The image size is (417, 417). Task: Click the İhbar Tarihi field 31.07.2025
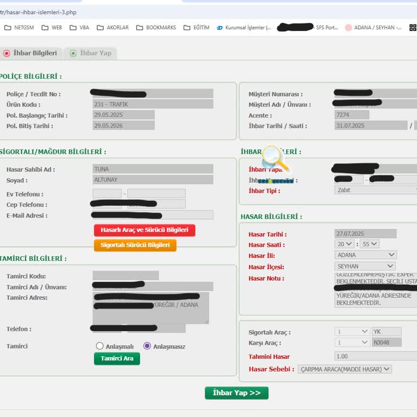[x=371, y=125]
